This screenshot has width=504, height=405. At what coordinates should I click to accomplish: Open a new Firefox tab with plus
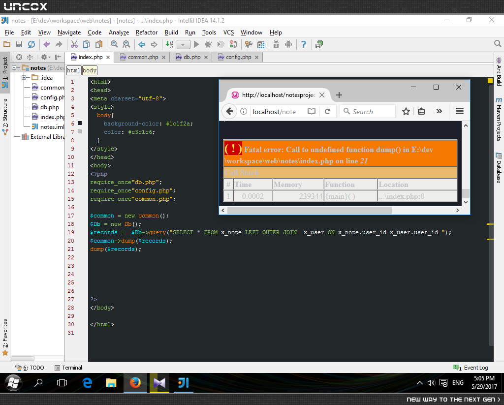click(x=339, y=95)
